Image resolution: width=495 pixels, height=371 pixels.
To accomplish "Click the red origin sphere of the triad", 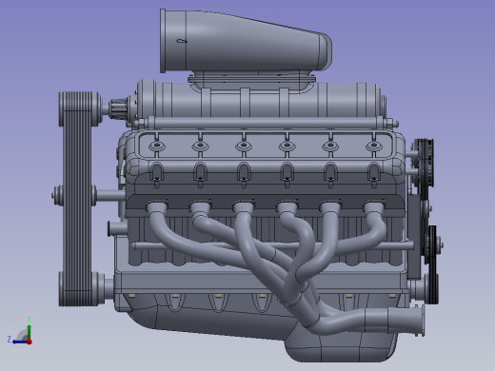I will click(x=30, y=342).
